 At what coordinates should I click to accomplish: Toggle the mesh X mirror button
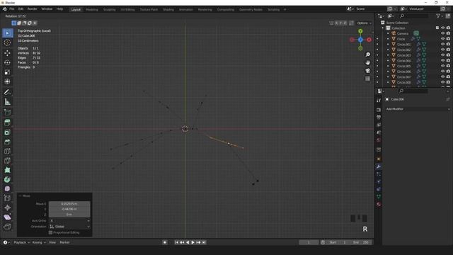[x=336, y=23]
